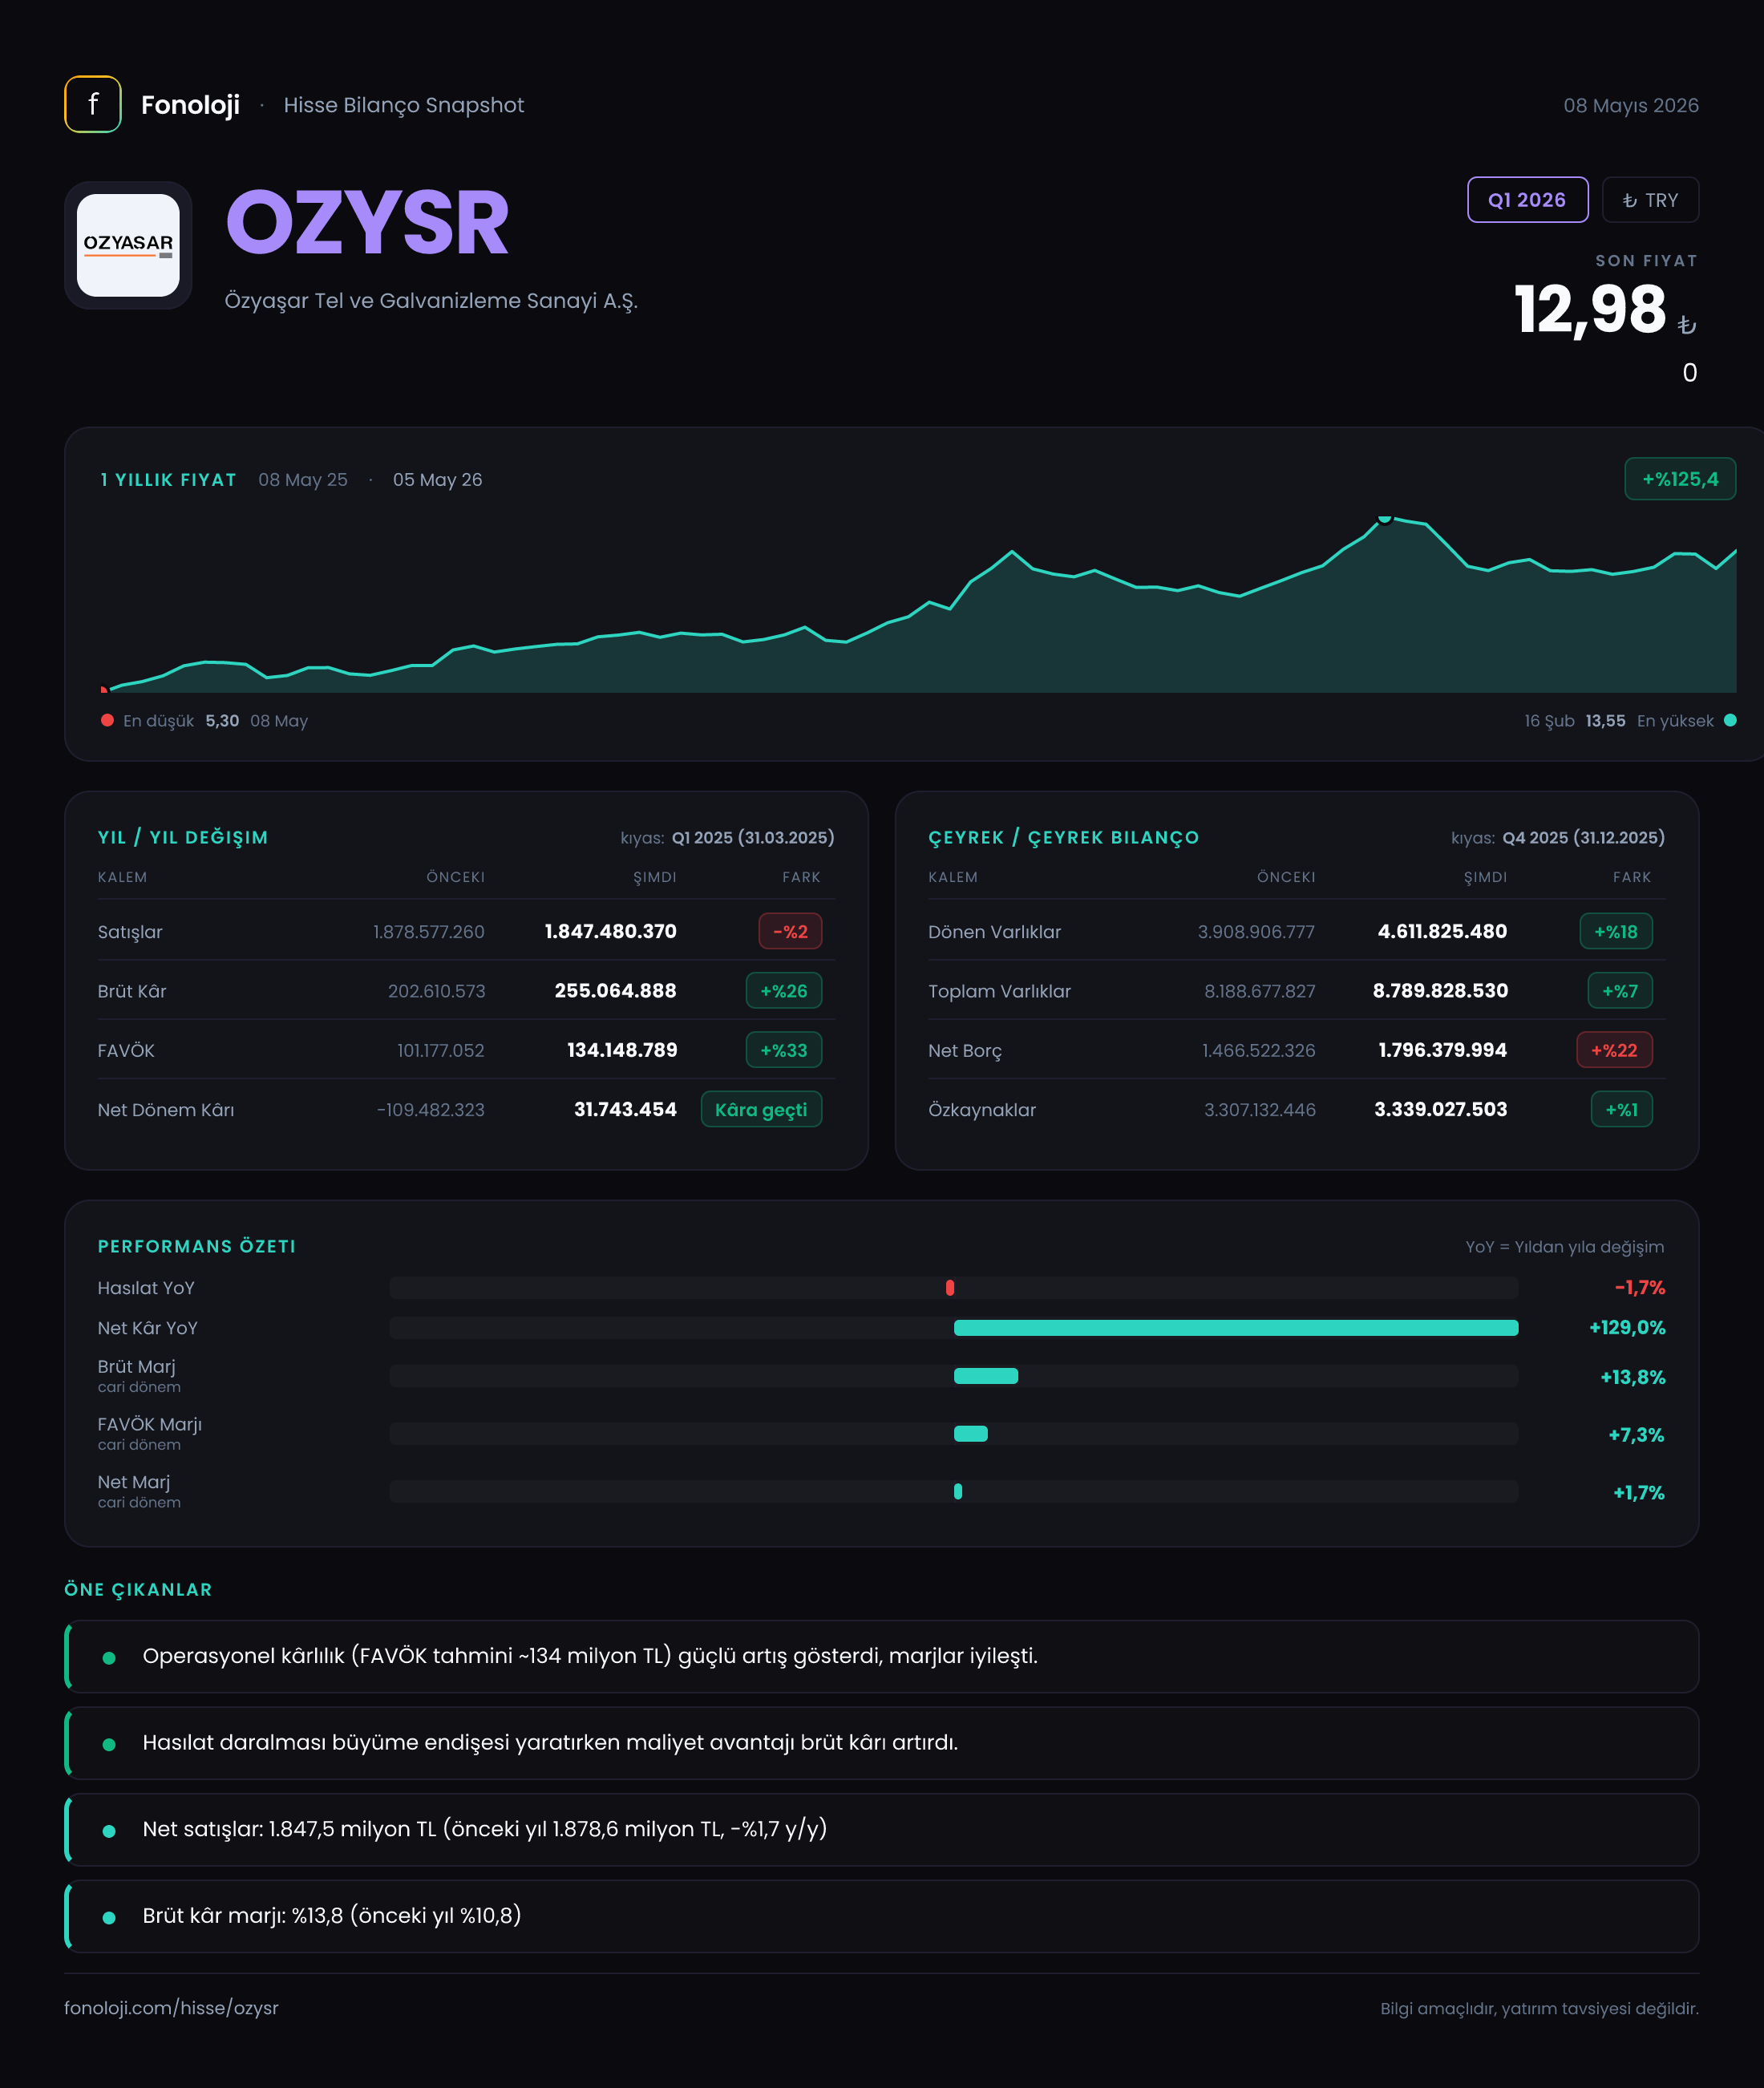Viewport: 1764px width, 2088px height.
Task: Open the OZYASAR company logo thumbnail
Action: coord(128,245)
